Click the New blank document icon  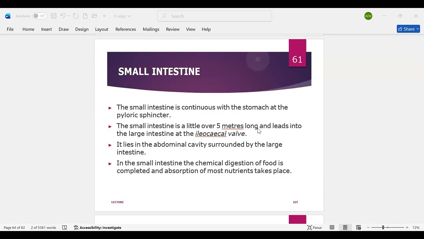tap(85, 16)
